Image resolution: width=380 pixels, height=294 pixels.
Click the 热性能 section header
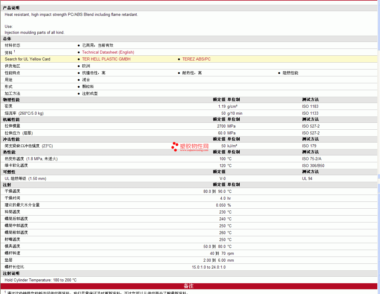click(x=9, y=152)
